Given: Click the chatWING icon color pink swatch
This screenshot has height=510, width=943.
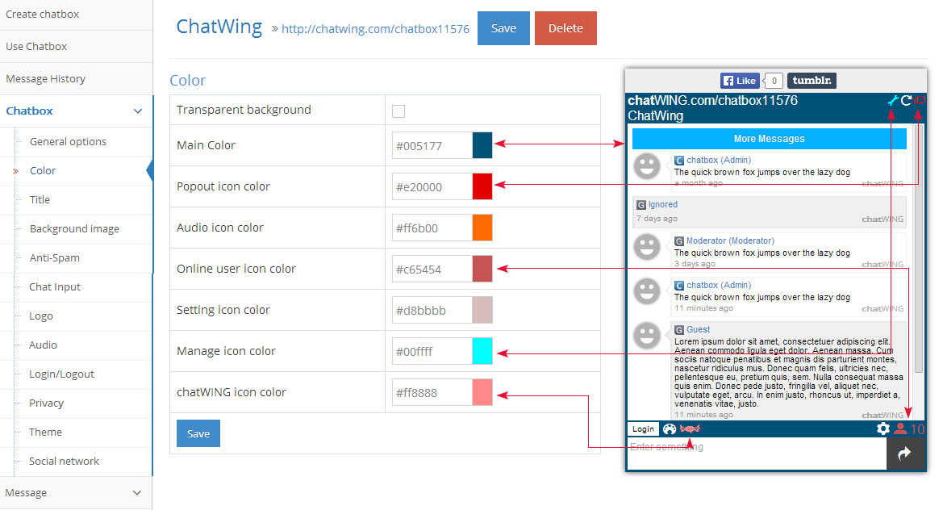Looking at the screenshot, I should [x=482, y=392].
